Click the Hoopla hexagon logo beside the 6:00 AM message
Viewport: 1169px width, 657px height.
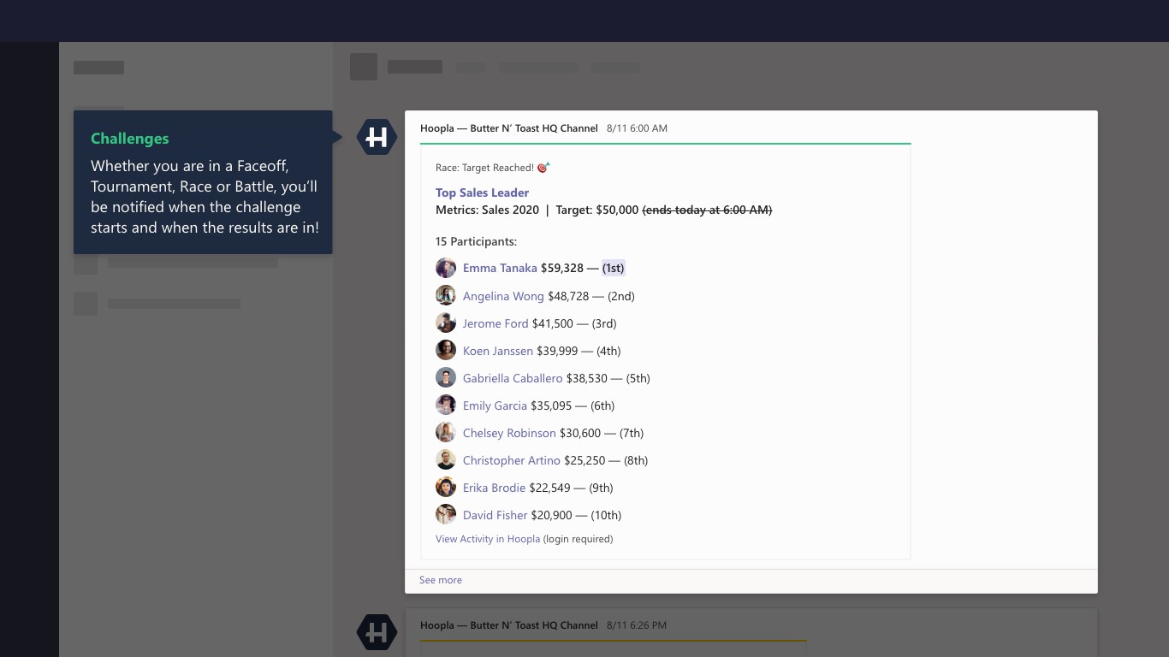click(x=377, y=137)
